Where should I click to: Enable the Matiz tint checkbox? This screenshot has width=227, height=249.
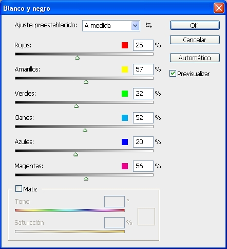click(x=18, y=188)
